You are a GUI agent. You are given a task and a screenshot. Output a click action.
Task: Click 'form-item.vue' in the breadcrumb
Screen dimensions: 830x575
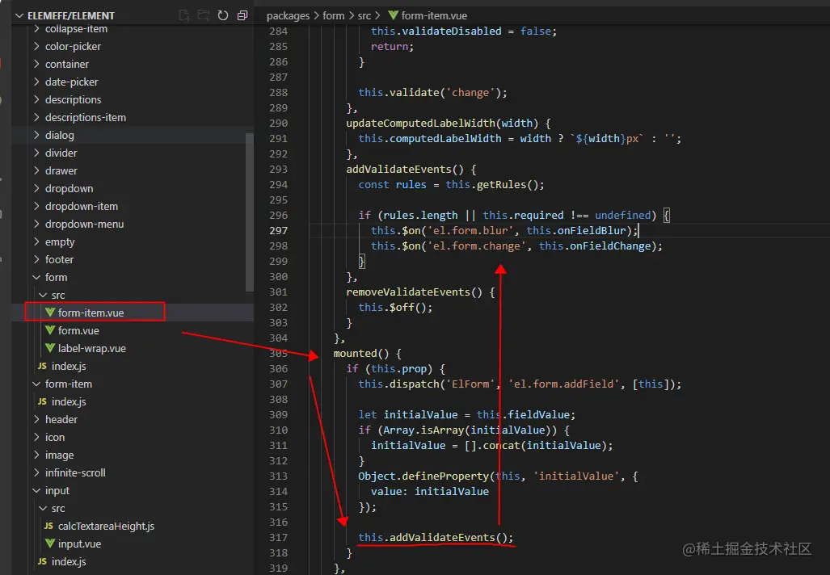pyautogui.click(x=434, y=16)
